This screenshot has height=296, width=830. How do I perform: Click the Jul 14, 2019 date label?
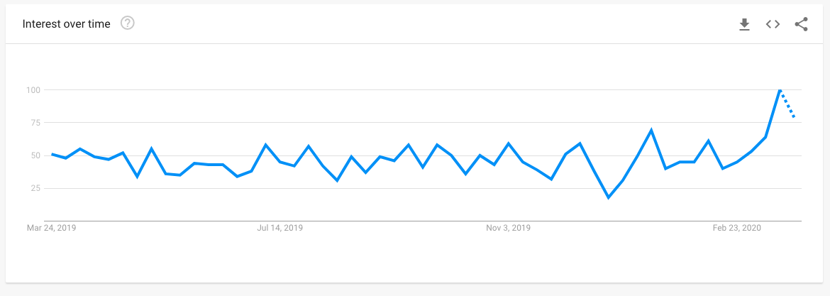(x=280, y=229)
